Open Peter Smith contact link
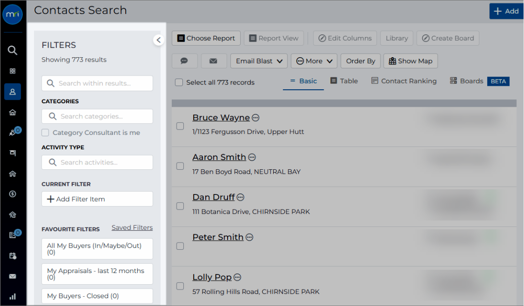This screenshot has width=524, height=306. [218, 237]
